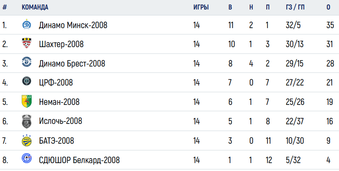Open СДЮШОР Белкард-2008 team name
Image resolution: width=339 pixels, height=171 pixels.
[79, 160]
